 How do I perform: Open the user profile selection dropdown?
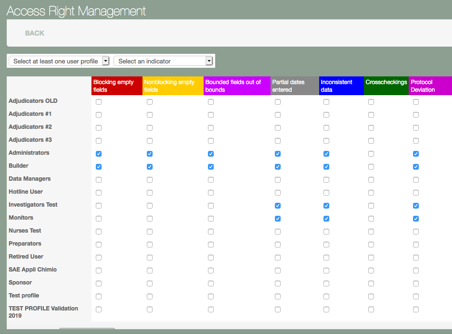(59, 61)
